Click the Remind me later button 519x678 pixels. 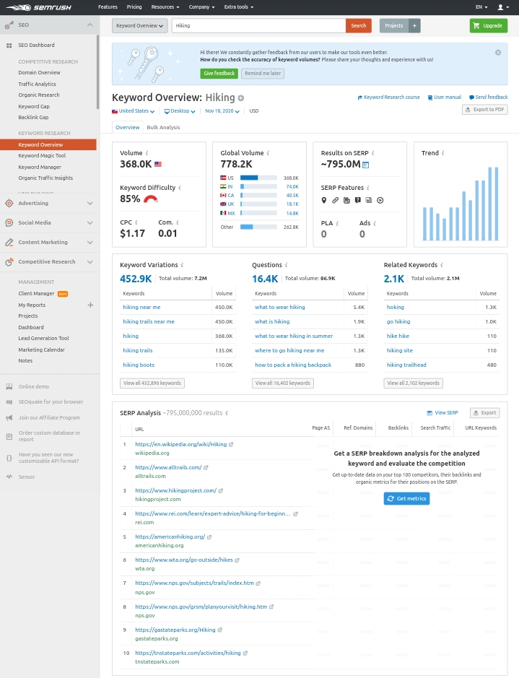point(263,74)
